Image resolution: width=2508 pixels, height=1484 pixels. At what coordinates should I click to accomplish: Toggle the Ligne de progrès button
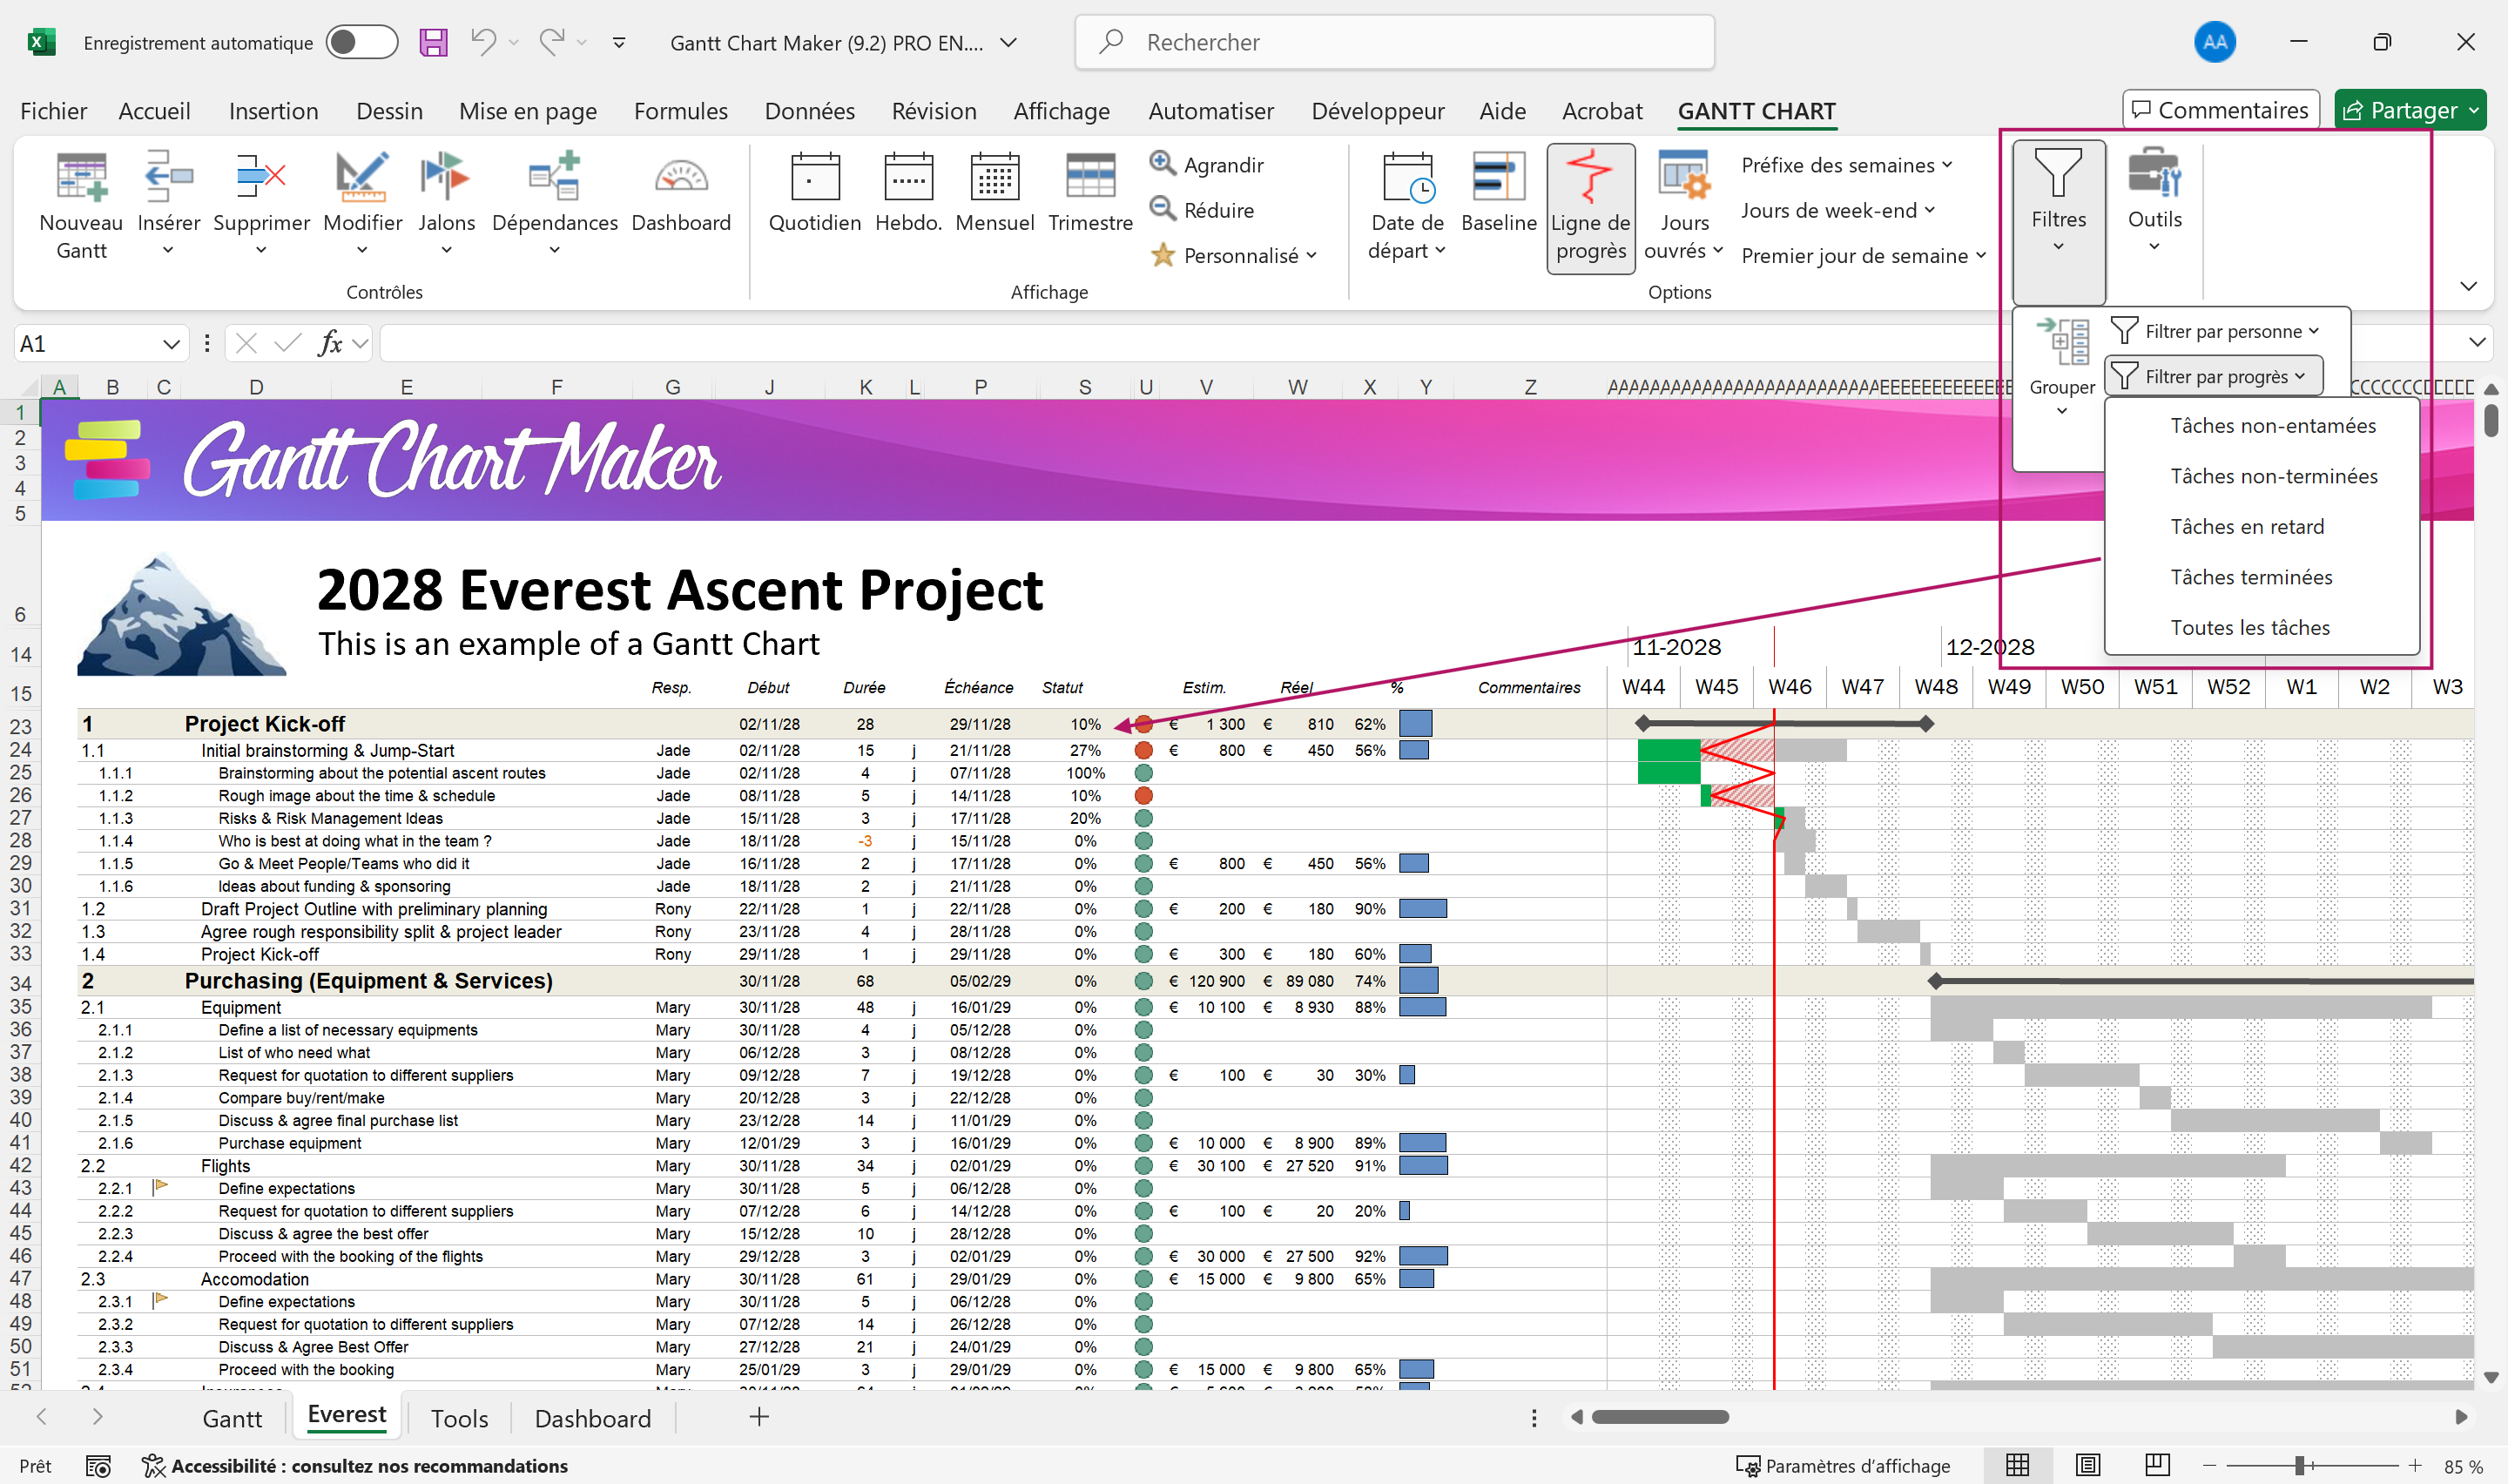[1589, 207]
